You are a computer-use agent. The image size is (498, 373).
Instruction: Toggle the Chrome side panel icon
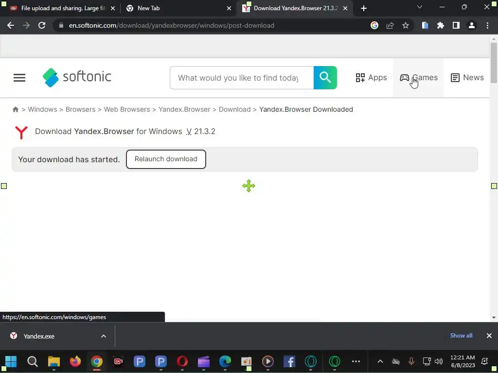[456, 25]
